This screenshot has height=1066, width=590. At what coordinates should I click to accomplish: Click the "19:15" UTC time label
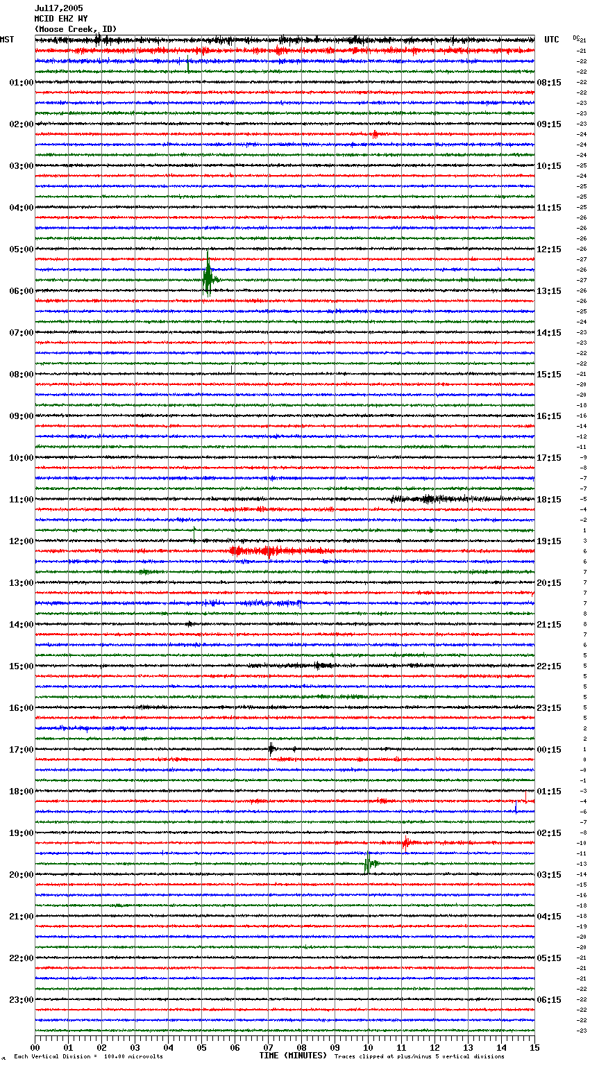(x=549, y=541)
